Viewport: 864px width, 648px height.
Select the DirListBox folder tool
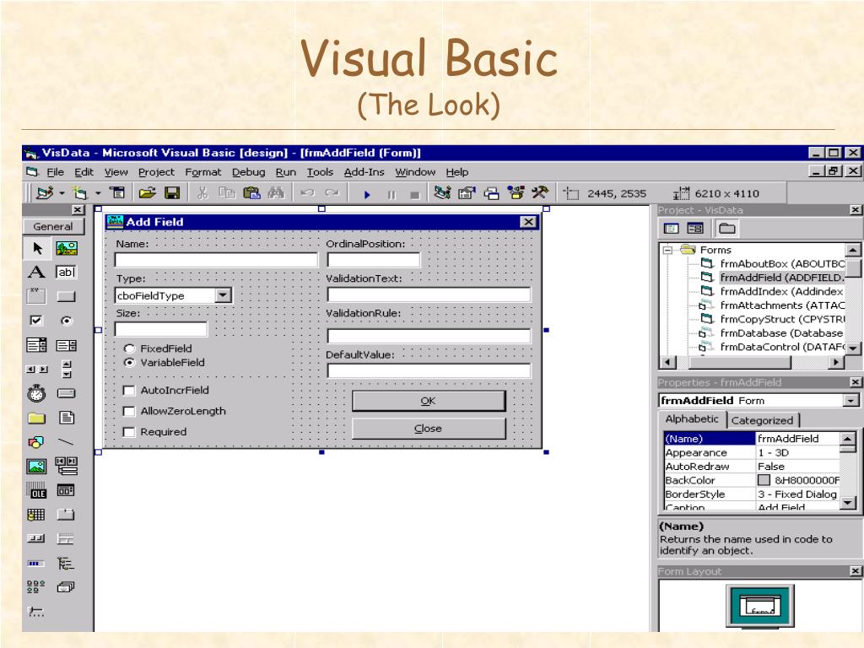coord(36,418)
